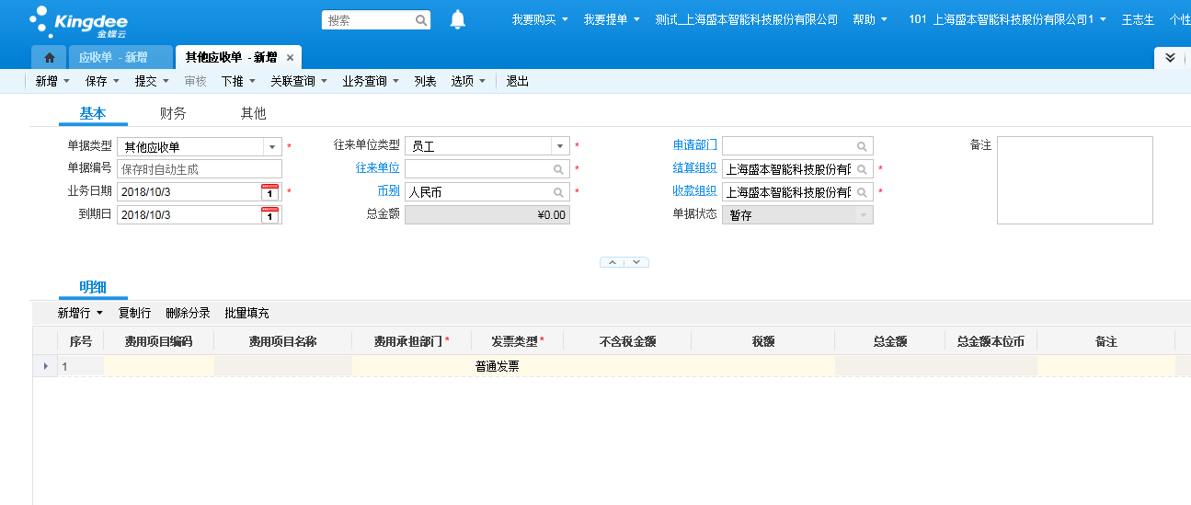This screenshot has width=1191, height=505.
Task: Click the lookup icon in 币别 field
Action: 558,192
